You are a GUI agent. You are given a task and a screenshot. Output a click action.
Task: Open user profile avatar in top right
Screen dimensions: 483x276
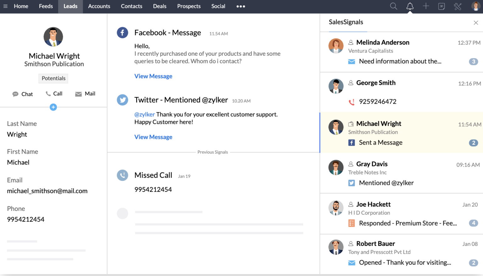[475, 6]
